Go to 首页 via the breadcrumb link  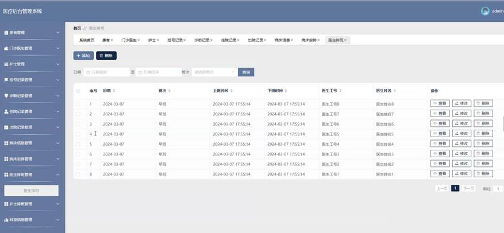tap(77, 28)
